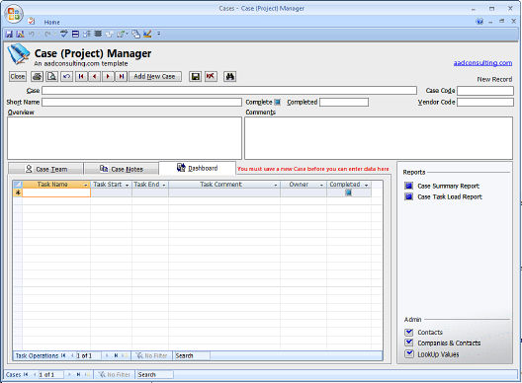
Task: Click the Vendor Code input field
Action: [x=485, y=102]
